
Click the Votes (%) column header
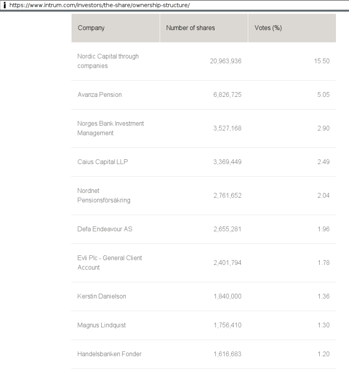[268, 28]
